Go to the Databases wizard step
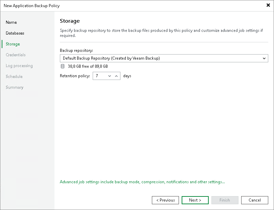The height and width of the screenshot is (210, 274). click(x=15, y=33)
